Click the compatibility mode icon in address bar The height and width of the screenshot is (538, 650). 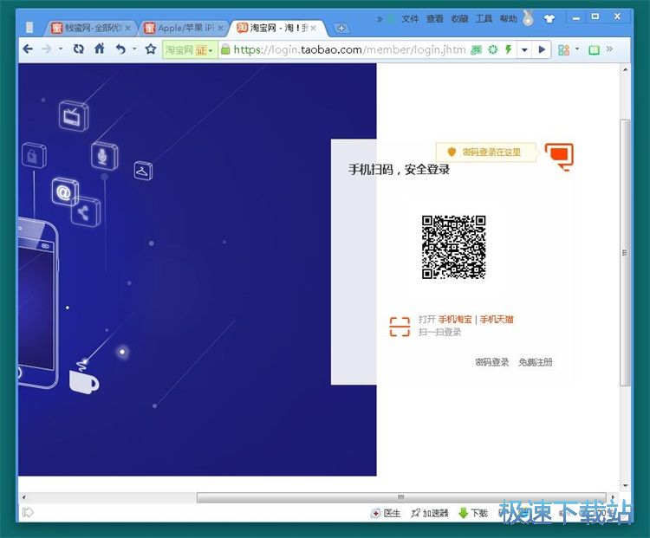[x=477, y=49]
